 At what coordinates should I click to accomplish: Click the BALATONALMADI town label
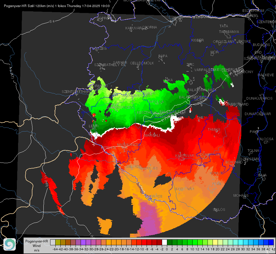[x=202, y=90]
